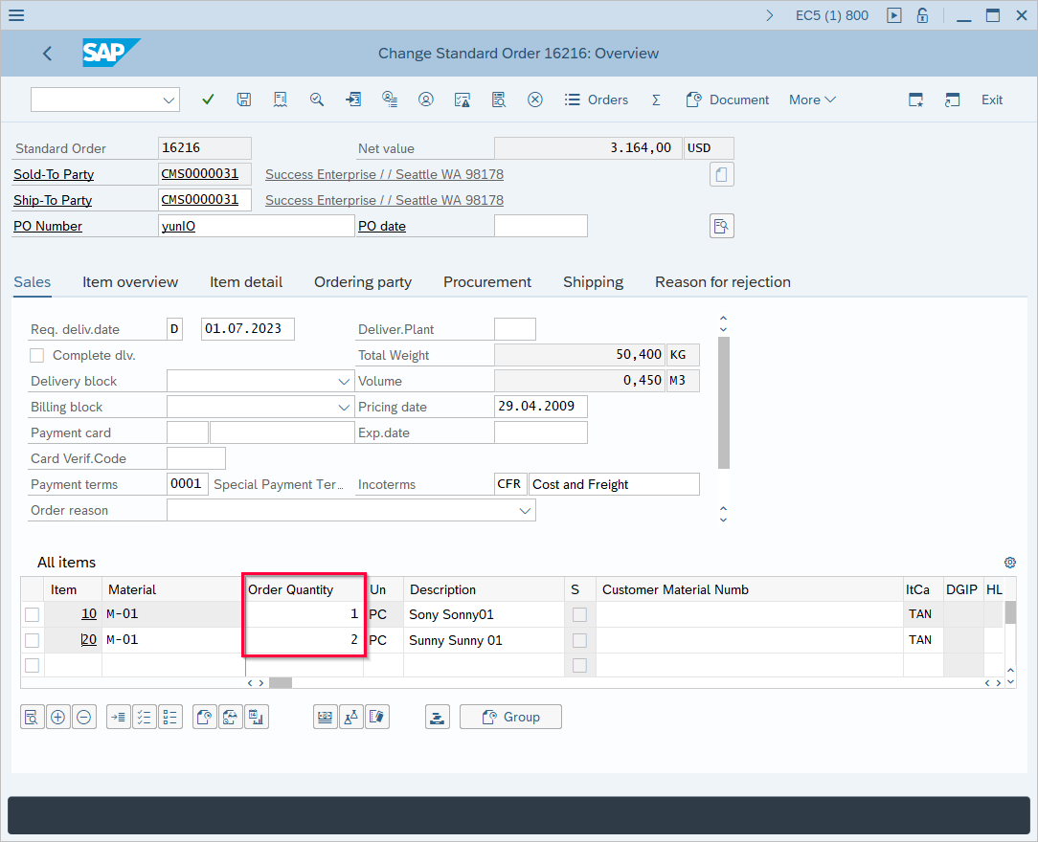Click the play-in-box icon in the title bar

pos(894,15)
